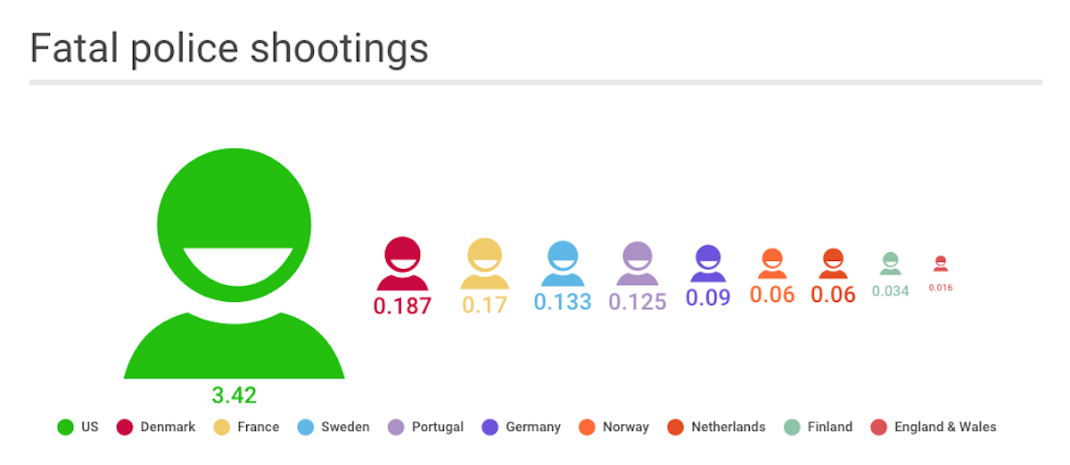This screenshot has width=1070, height=465.
Task: Select the yellow France person icon
Action: (484, 264)
